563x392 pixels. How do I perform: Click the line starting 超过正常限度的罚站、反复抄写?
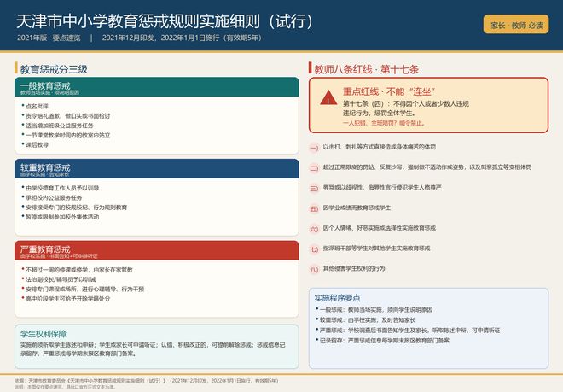pyautogui.click(x=427, y=167)
